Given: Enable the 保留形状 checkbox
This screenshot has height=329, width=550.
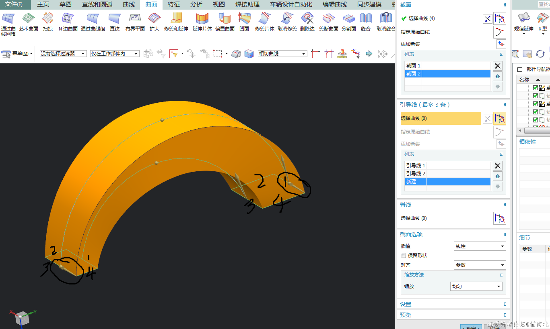Looking at the screenshot, I should [x=403, y=256].
